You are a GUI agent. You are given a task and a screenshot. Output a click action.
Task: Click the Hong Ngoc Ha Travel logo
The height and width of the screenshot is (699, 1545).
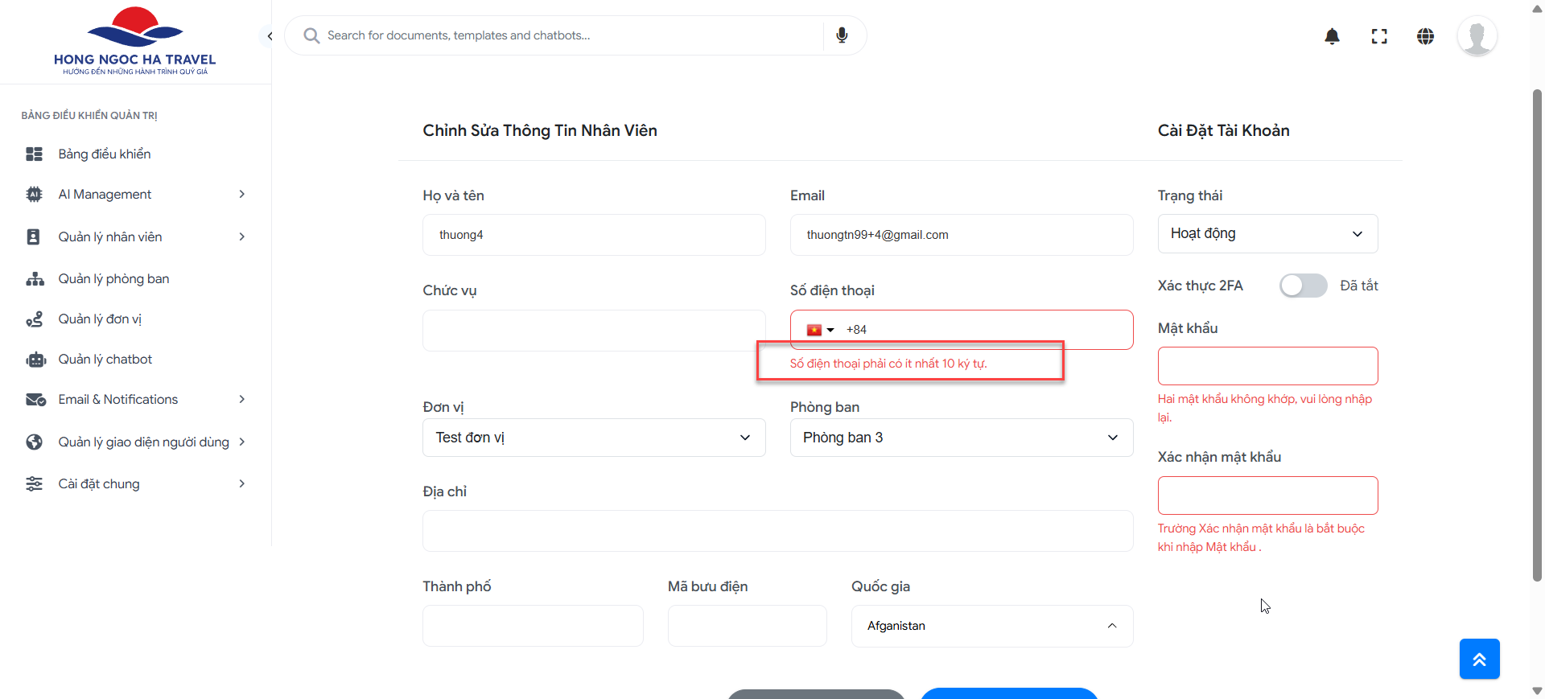[x=135, y=41]
